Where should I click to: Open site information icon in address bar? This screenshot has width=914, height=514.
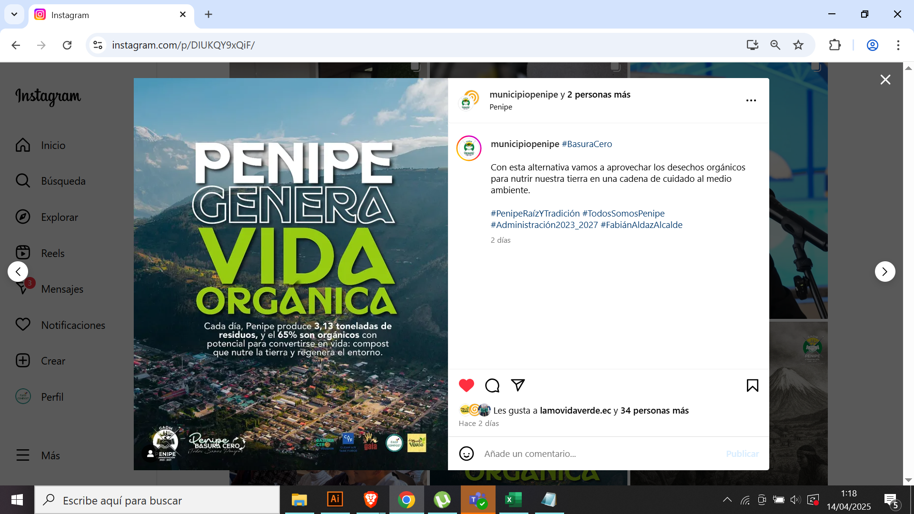tap(98, 45)
